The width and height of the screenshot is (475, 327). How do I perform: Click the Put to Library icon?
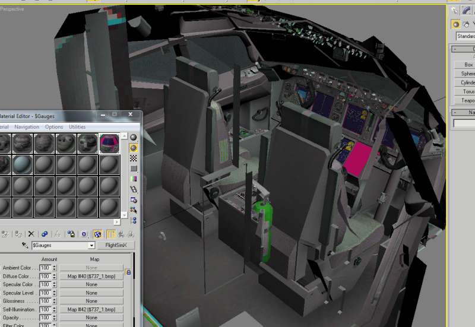(71, 234)
